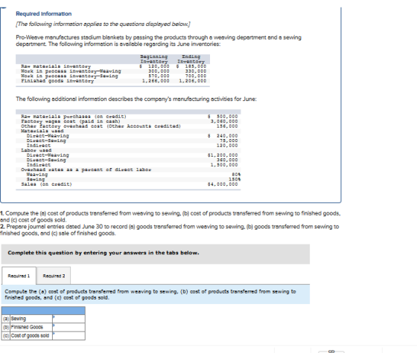Viewport: 417px width, 353px height.
Task: Click the blue corner marker in Finished Goods cell
Action: [x=54, y=325]
